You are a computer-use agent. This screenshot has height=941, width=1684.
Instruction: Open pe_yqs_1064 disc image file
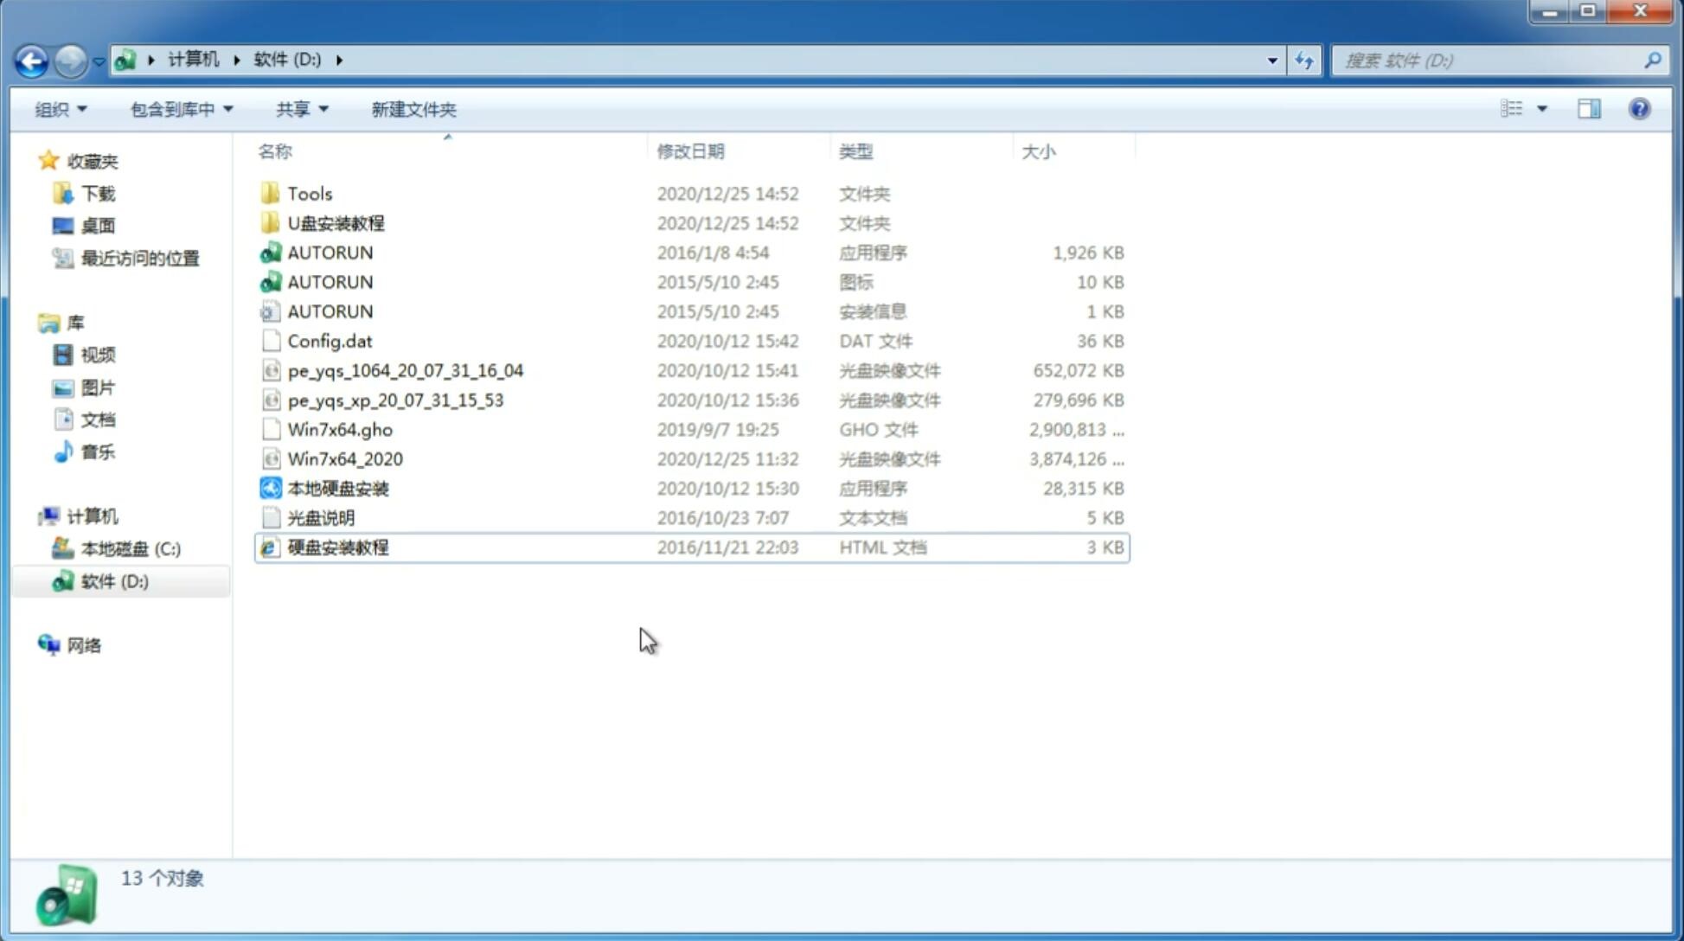405,370
